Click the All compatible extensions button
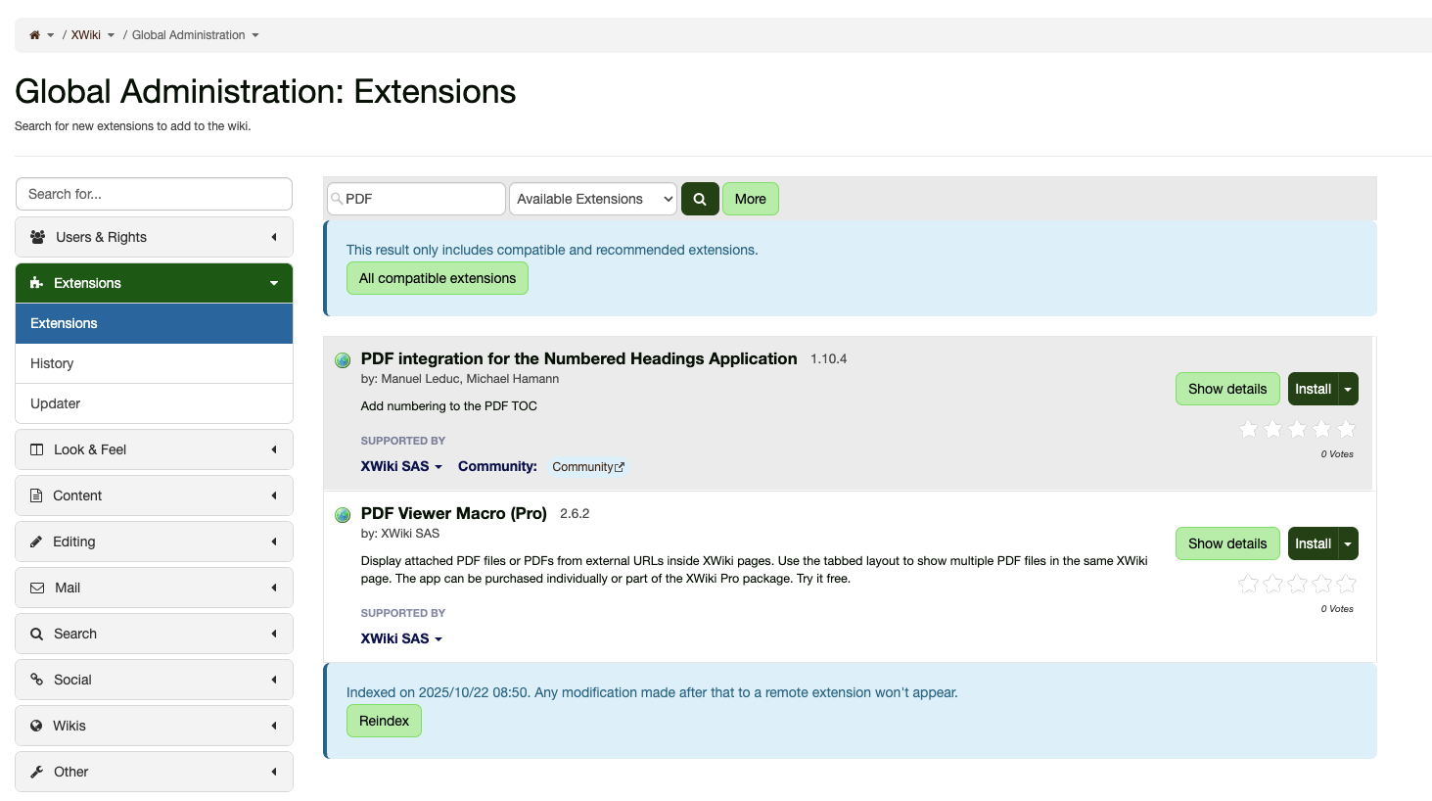Screen dimensions: 1432x801 tap(437, 278)
